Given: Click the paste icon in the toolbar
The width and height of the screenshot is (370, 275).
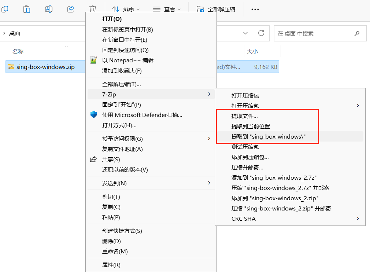Looking at the screenshot, I should click(x=27, y=9).
